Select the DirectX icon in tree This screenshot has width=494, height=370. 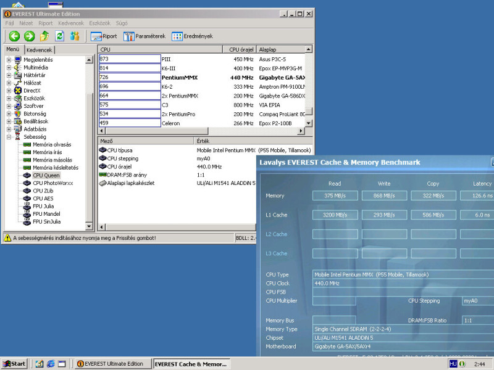tap(18, 91)
